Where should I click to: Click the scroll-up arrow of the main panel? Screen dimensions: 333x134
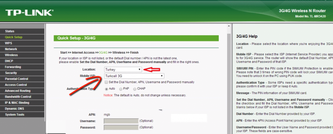[229, 26]
